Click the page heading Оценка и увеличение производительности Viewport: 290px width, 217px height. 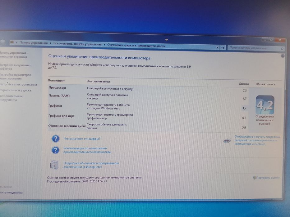pos(99,57)
